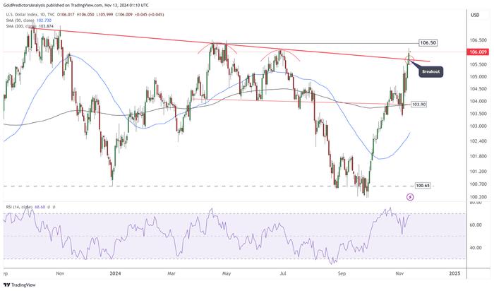The width and height of the screenshot is (494, 291).
Task: Click the 2024 label on time axis
Action: (x=115, y=273)
